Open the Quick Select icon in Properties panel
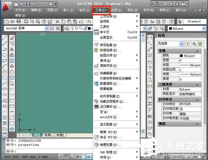Screen dimensions: 208x160 pyautogui.click(x=201, y=44)
